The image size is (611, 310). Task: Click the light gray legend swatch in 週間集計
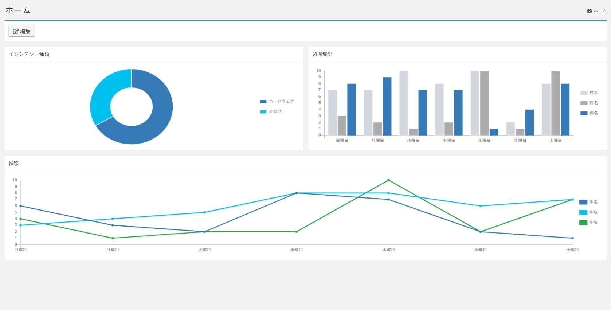(x=584, y=93)
